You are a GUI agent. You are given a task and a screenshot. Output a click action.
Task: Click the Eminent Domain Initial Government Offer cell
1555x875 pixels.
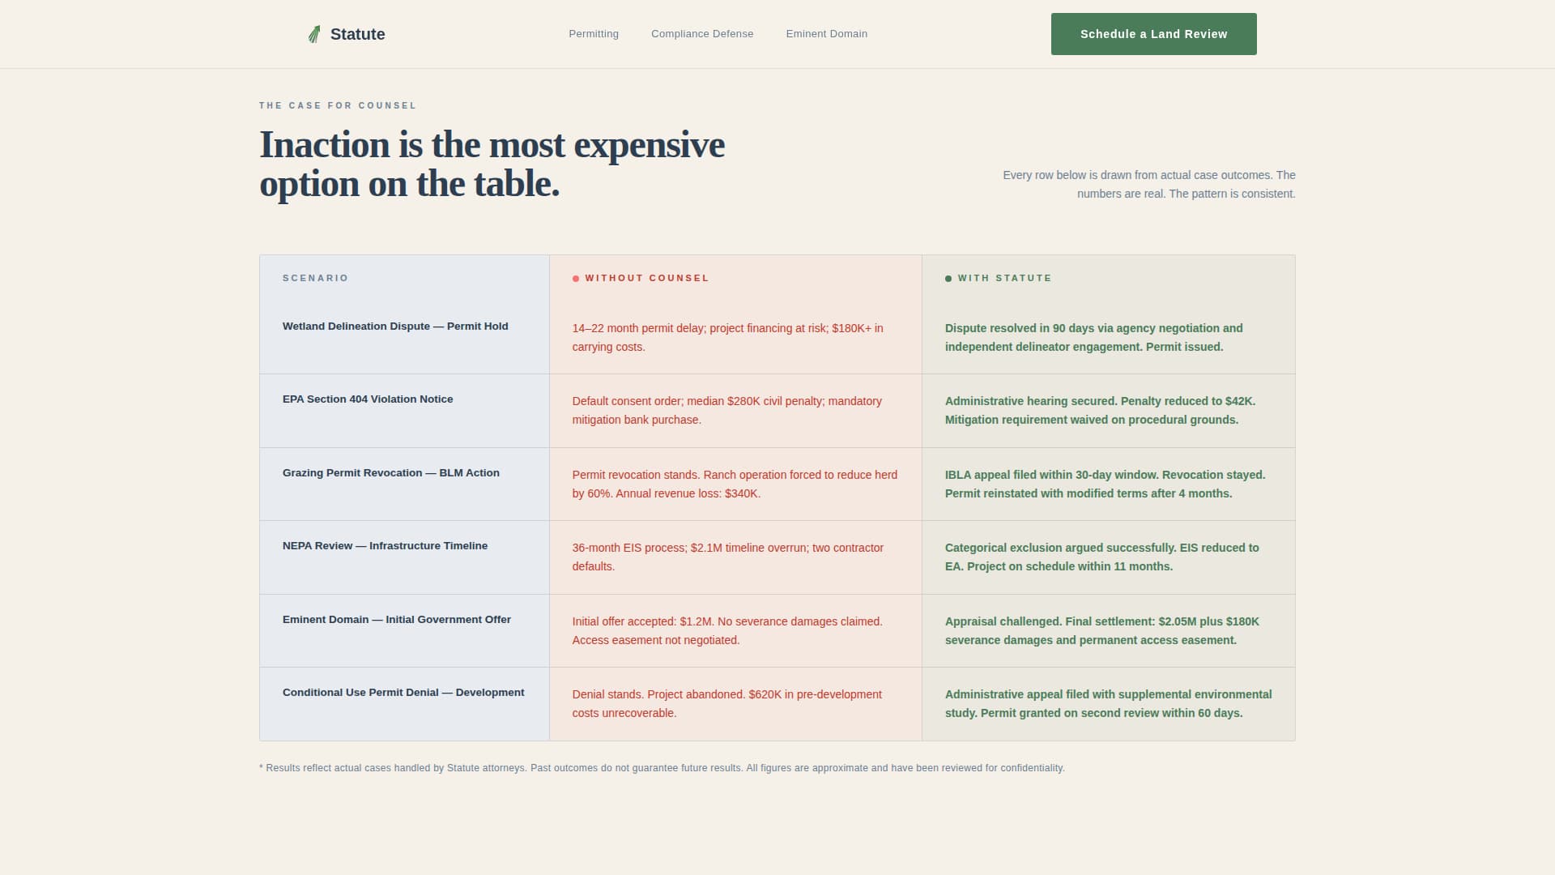pos(396,619)
